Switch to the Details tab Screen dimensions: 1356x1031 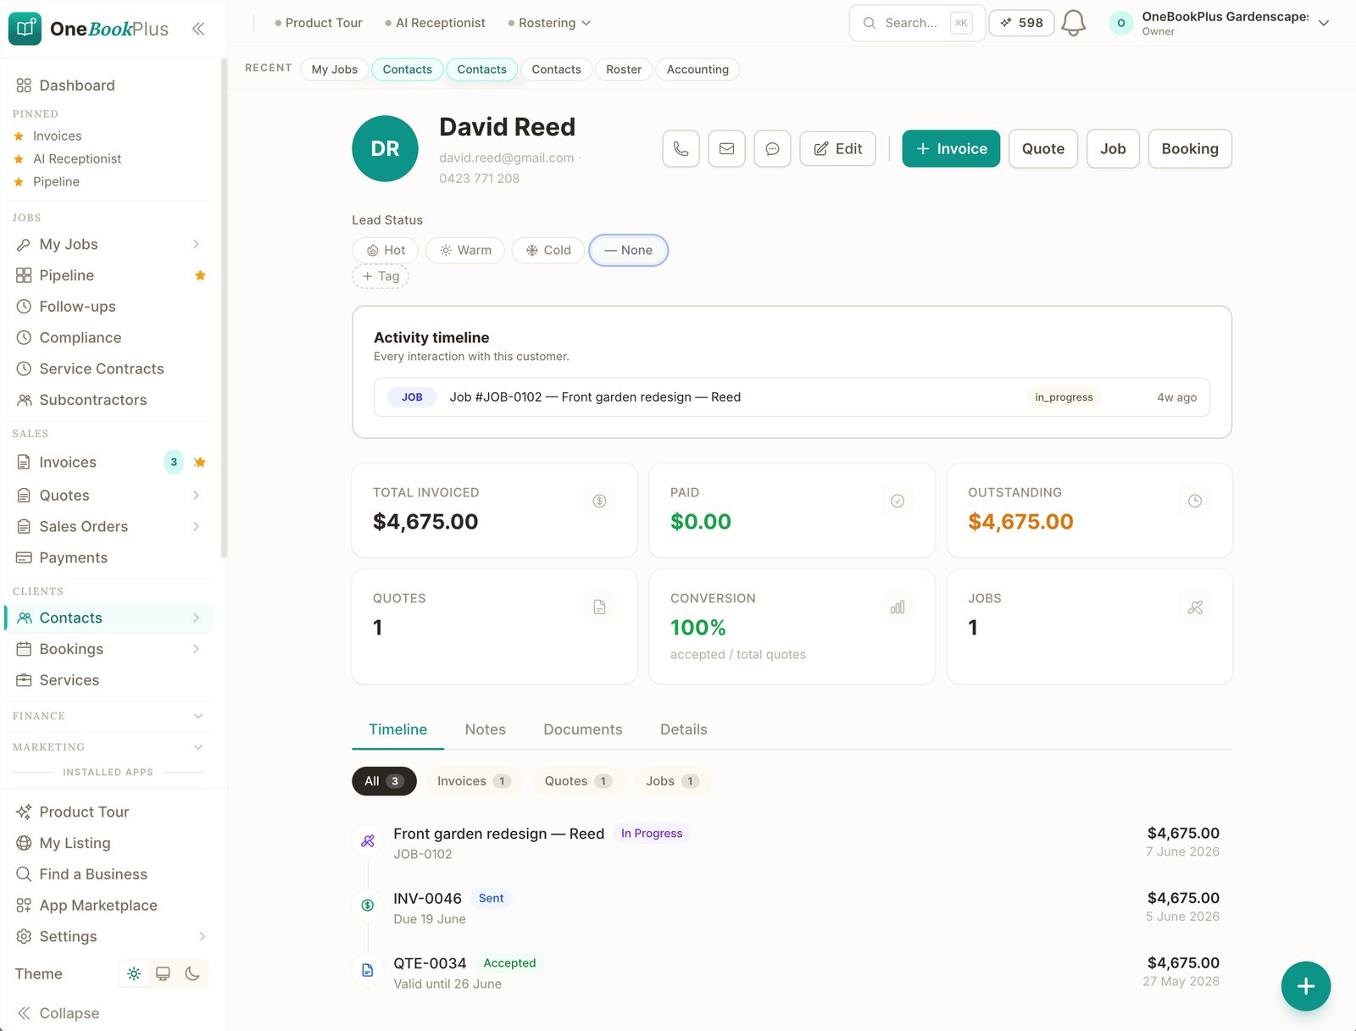pyautogui.click(x=684, y=729)
